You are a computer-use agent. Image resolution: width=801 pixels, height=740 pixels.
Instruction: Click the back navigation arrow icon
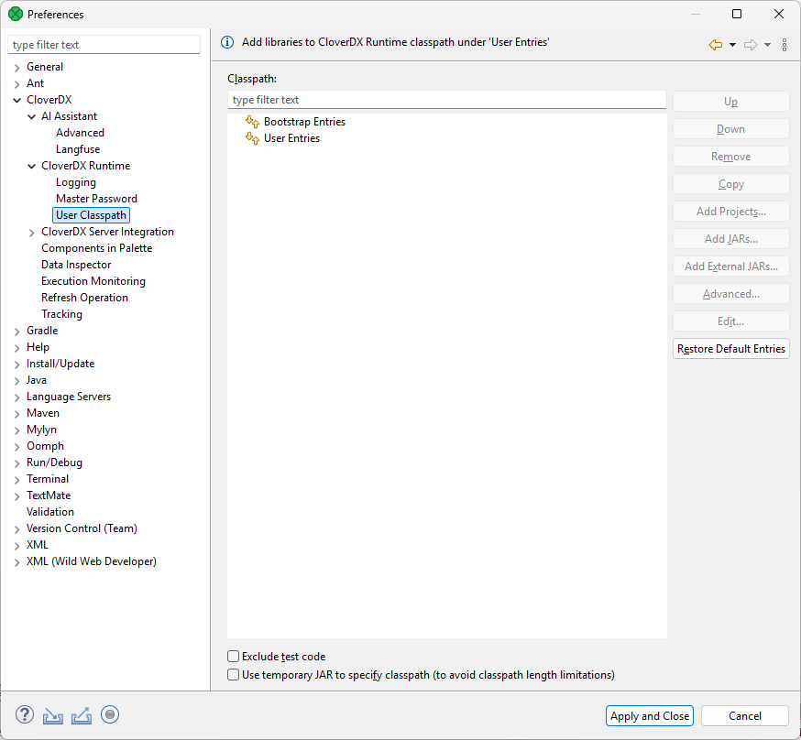[x=715, y=45]
